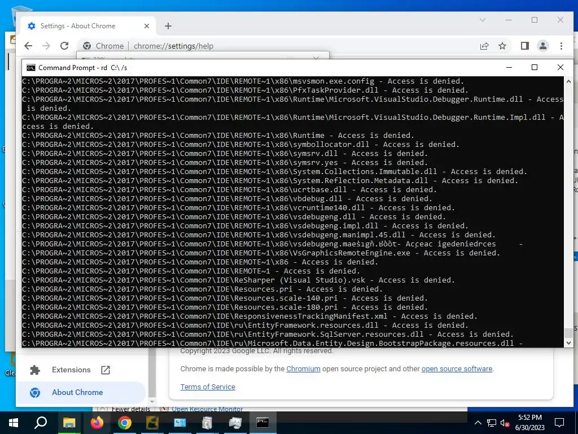The height and width of the screenshot is (434, 578).
Task: Select the Settings - About Chrome tab
Action: pos(89,26)
